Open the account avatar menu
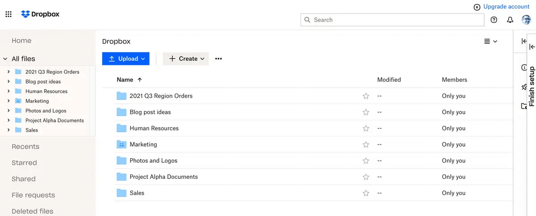Screen dimensions: 536x216 click(x=526, y=20)
